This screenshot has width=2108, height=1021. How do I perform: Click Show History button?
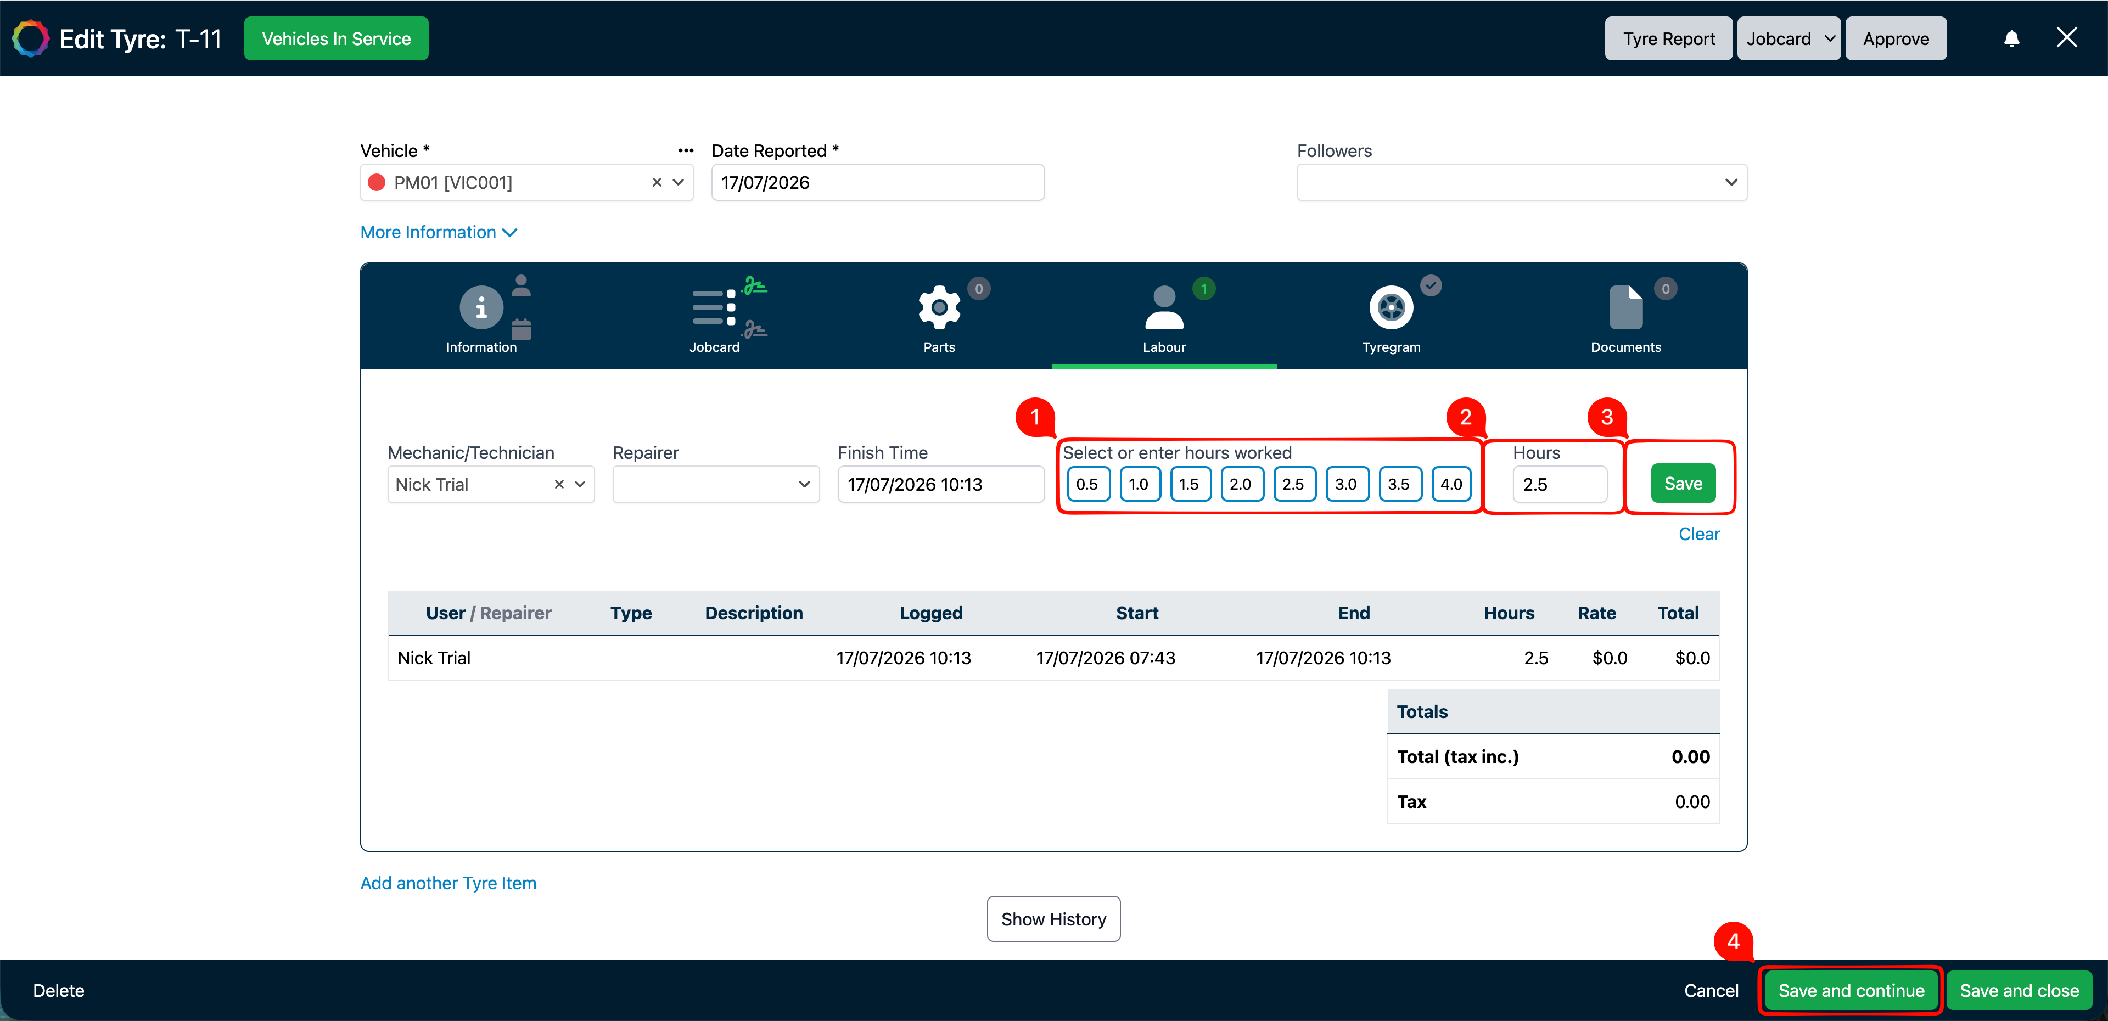[x=1053, y=919]
